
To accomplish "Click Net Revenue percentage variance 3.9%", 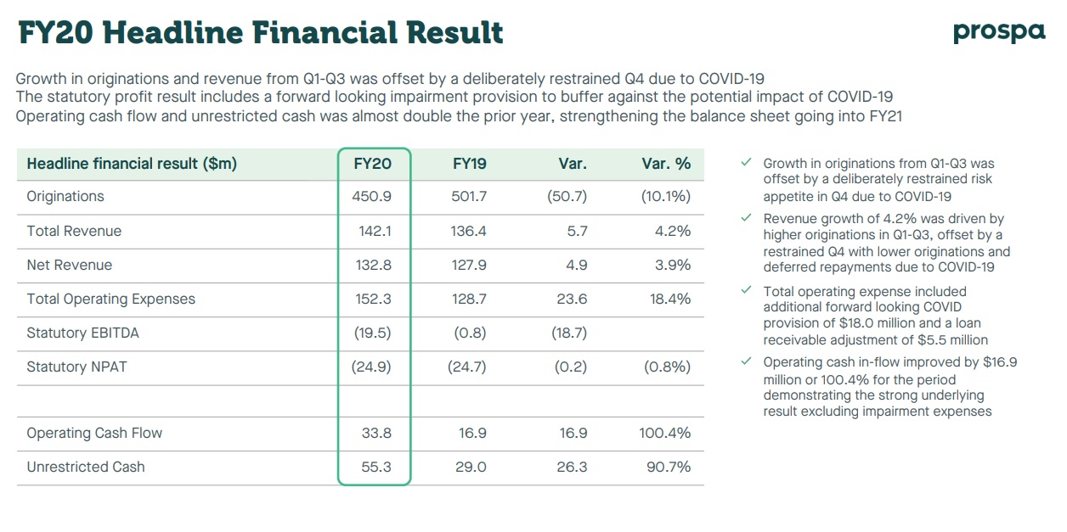I will coord(673,265).
